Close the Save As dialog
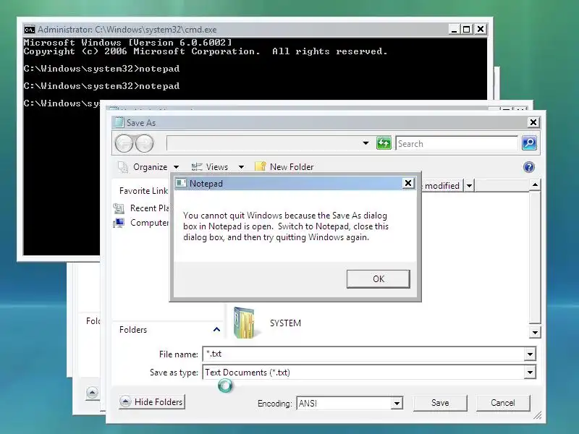 click(533, 122)
